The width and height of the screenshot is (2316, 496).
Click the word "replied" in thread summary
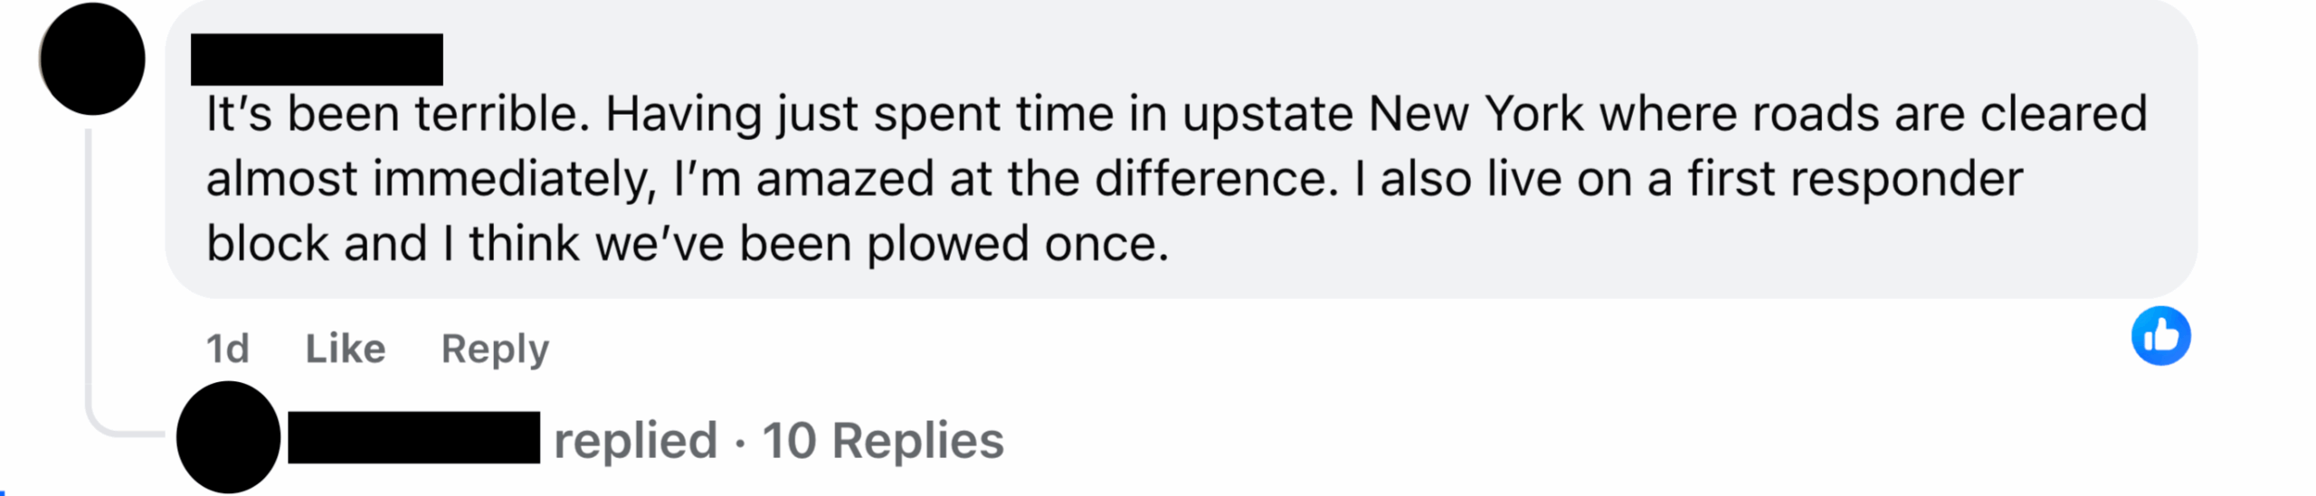(x=635, y=441)
